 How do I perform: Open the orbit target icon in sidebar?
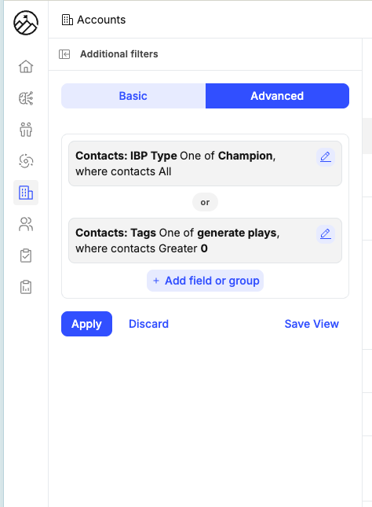26,161
